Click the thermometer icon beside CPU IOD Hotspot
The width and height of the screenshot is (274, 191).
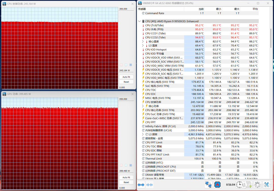click(143, 50)
